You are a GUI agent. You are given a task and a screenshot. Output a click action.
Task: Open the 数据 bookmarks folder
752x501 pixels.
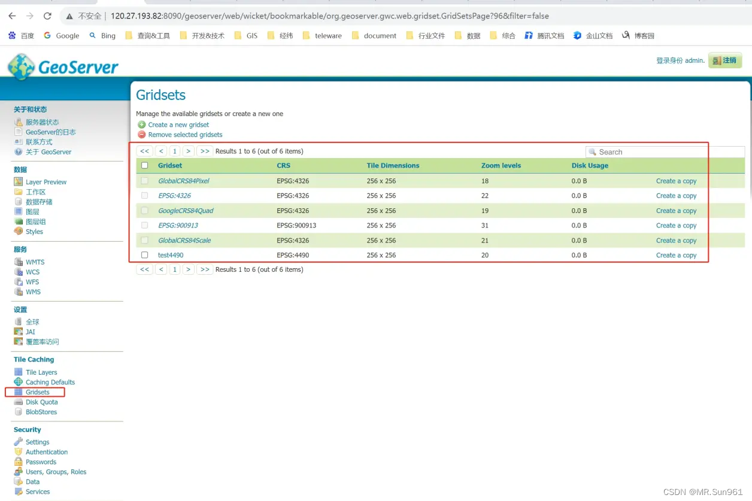(468, 35)
